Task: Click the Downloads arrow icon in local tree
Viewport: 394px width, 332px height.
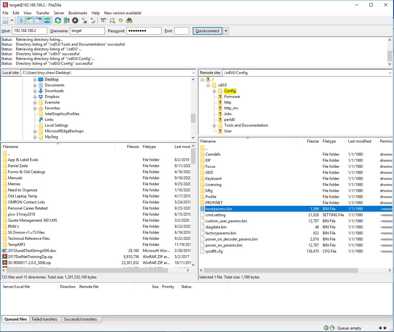Action: tap(41, 91)
